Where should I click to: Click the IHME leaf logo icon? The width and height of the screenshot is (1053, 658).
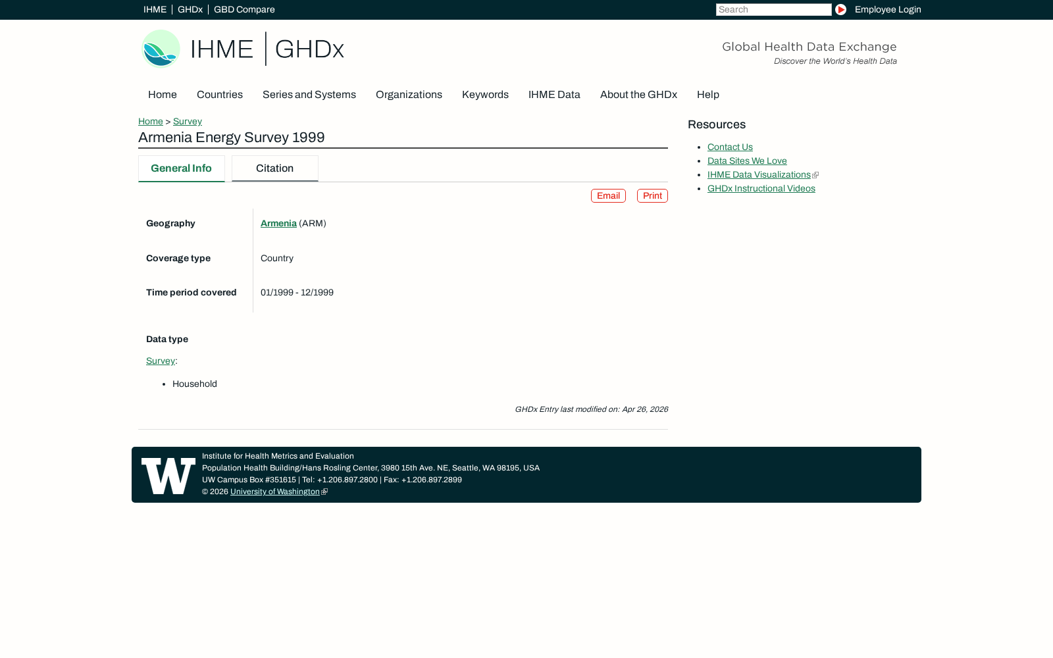click(x=161, y=49)
